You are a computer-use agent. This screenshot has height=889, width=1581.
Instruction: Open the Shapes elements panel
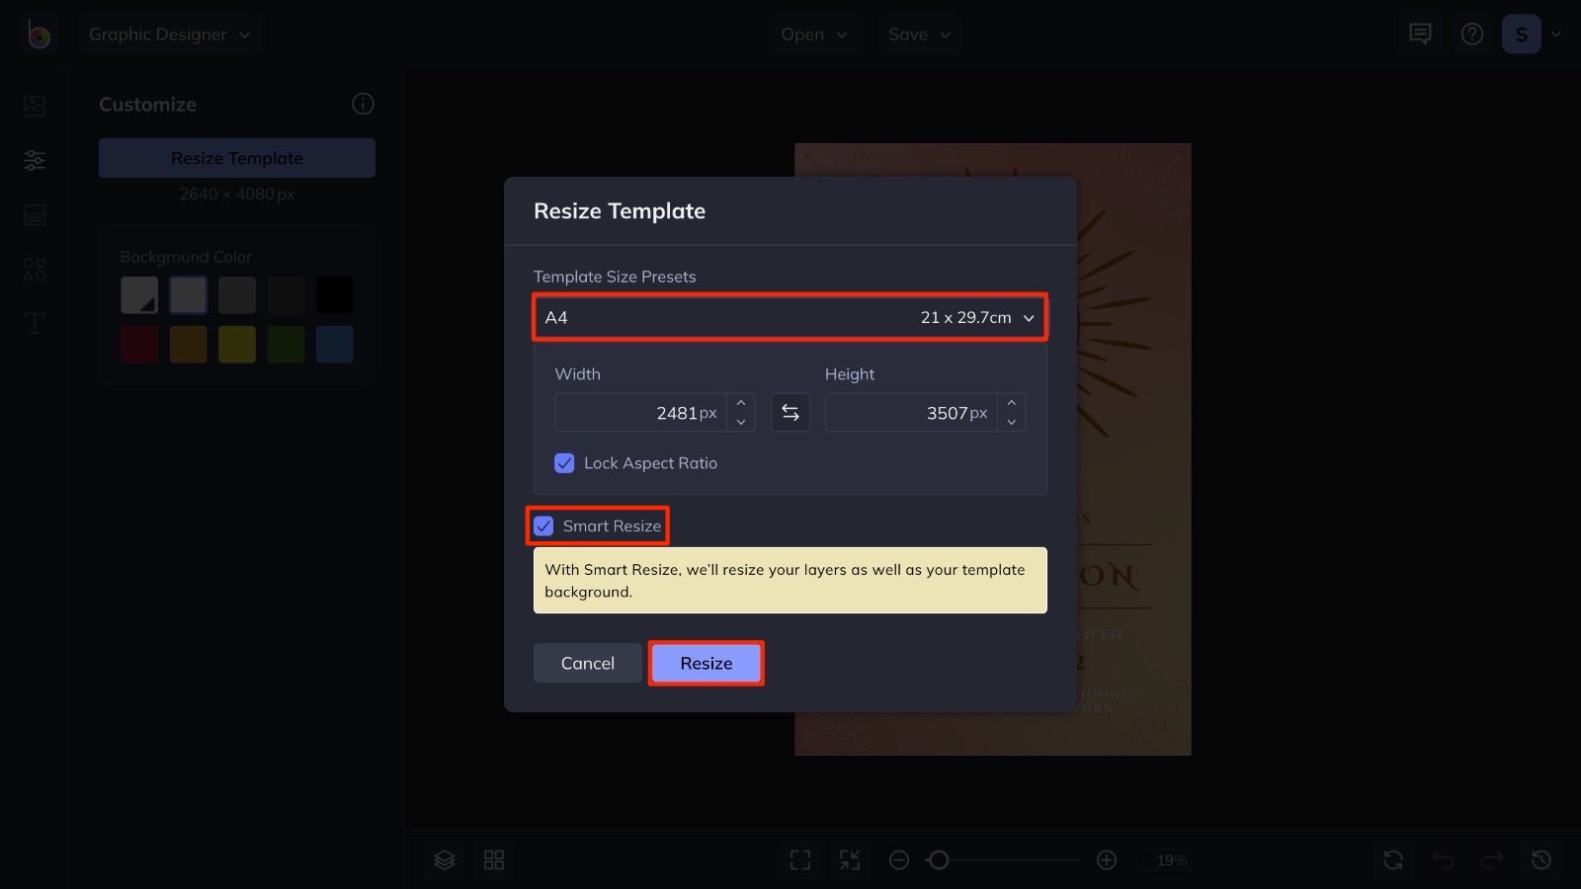click(x=34, y=269)
